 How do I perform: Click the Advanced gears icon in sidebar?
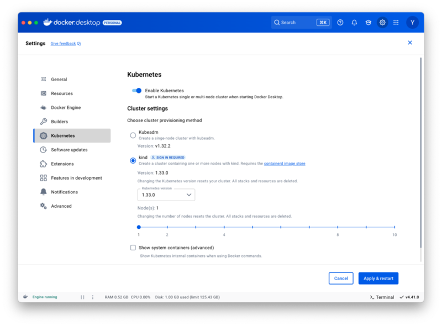44,206
